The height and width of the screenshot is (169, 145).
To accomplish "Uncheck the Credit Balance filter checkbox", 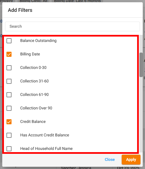I will pos(9,122).
